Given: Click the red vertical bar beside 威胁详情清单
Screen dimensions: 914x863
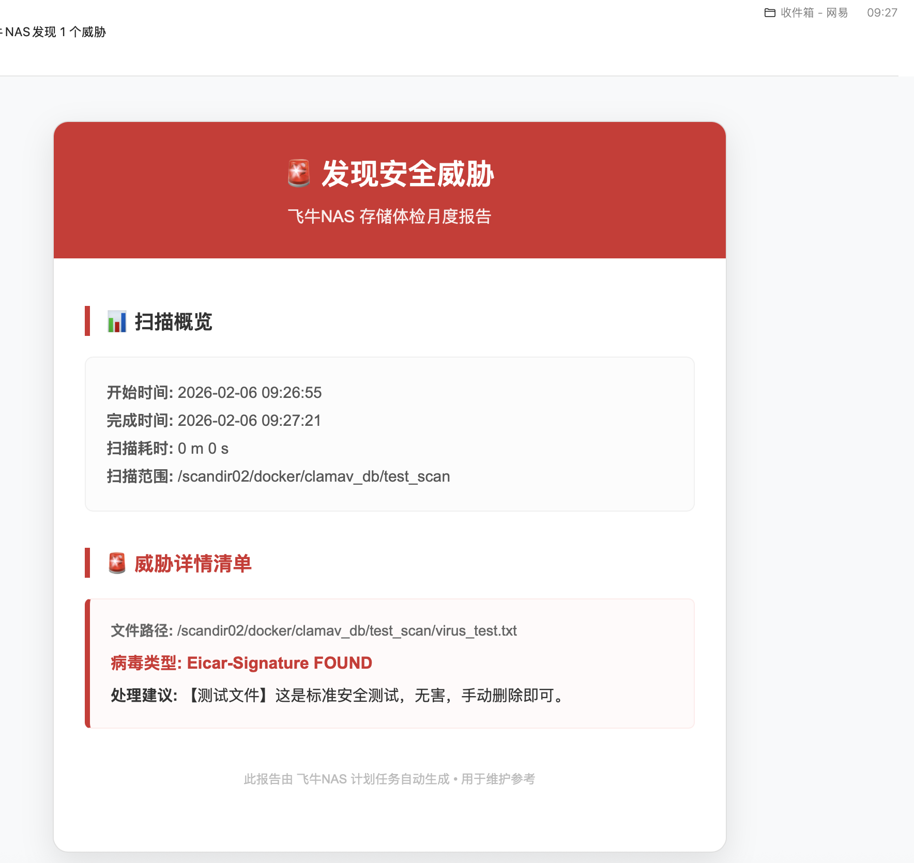Looking at the screenshot, I should tap(86, 563).
